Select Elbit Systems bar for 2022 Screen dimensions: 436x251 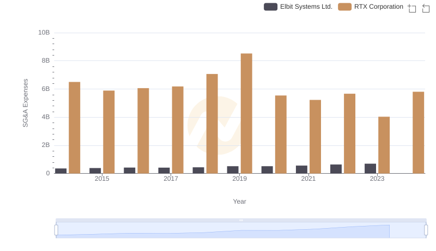336,169
